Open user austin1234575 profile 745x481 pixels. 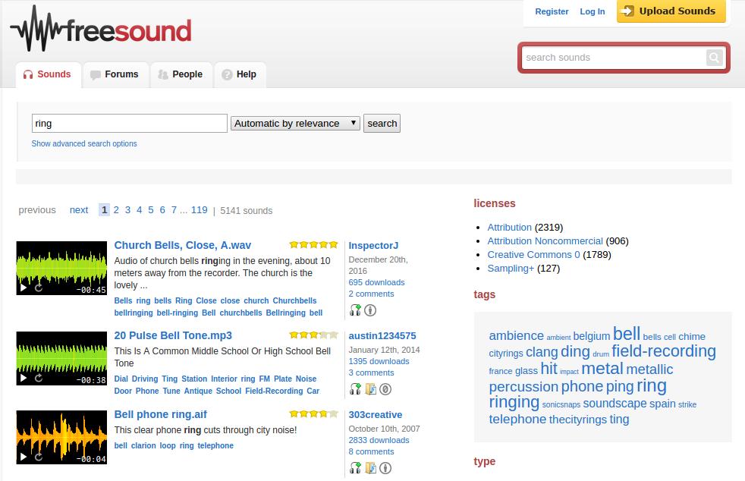click(382, 336)
